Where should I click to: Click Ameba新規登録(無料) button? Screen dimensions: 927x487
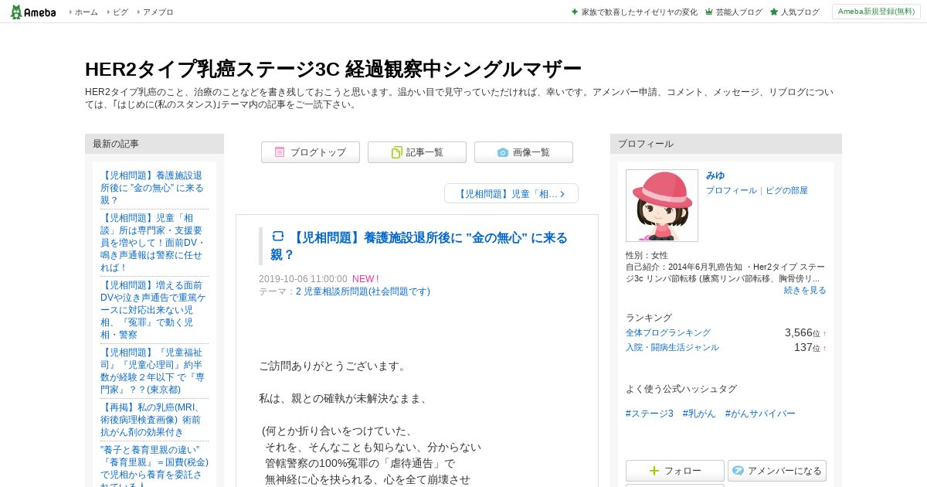click(x=876, y=12)
